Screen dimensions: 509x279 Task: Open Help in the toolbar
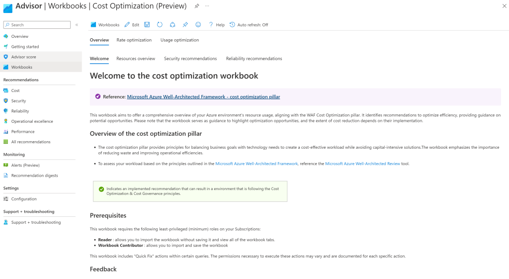pyautogui.click(x=217, y=25)
